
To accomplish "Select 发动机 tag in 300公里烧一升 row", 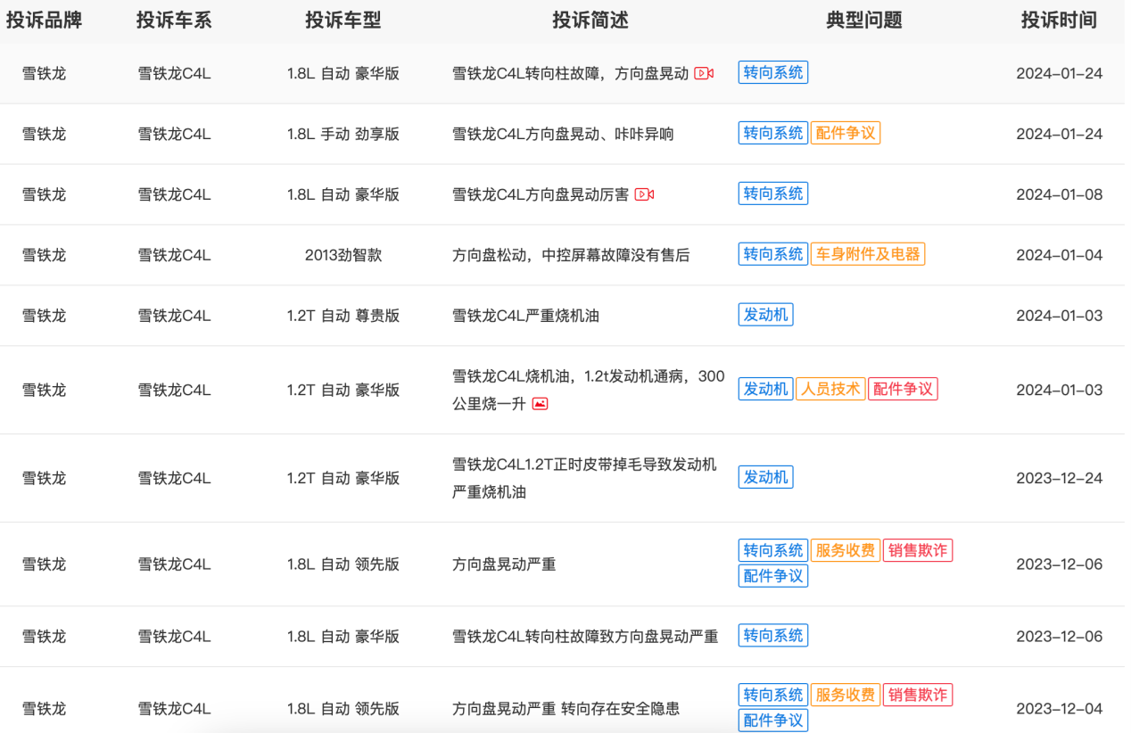I will pyautogui.click(x=765, y=389).
